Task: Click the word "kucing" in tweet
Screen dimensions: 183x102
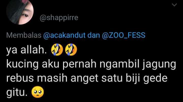Action: 22,64
